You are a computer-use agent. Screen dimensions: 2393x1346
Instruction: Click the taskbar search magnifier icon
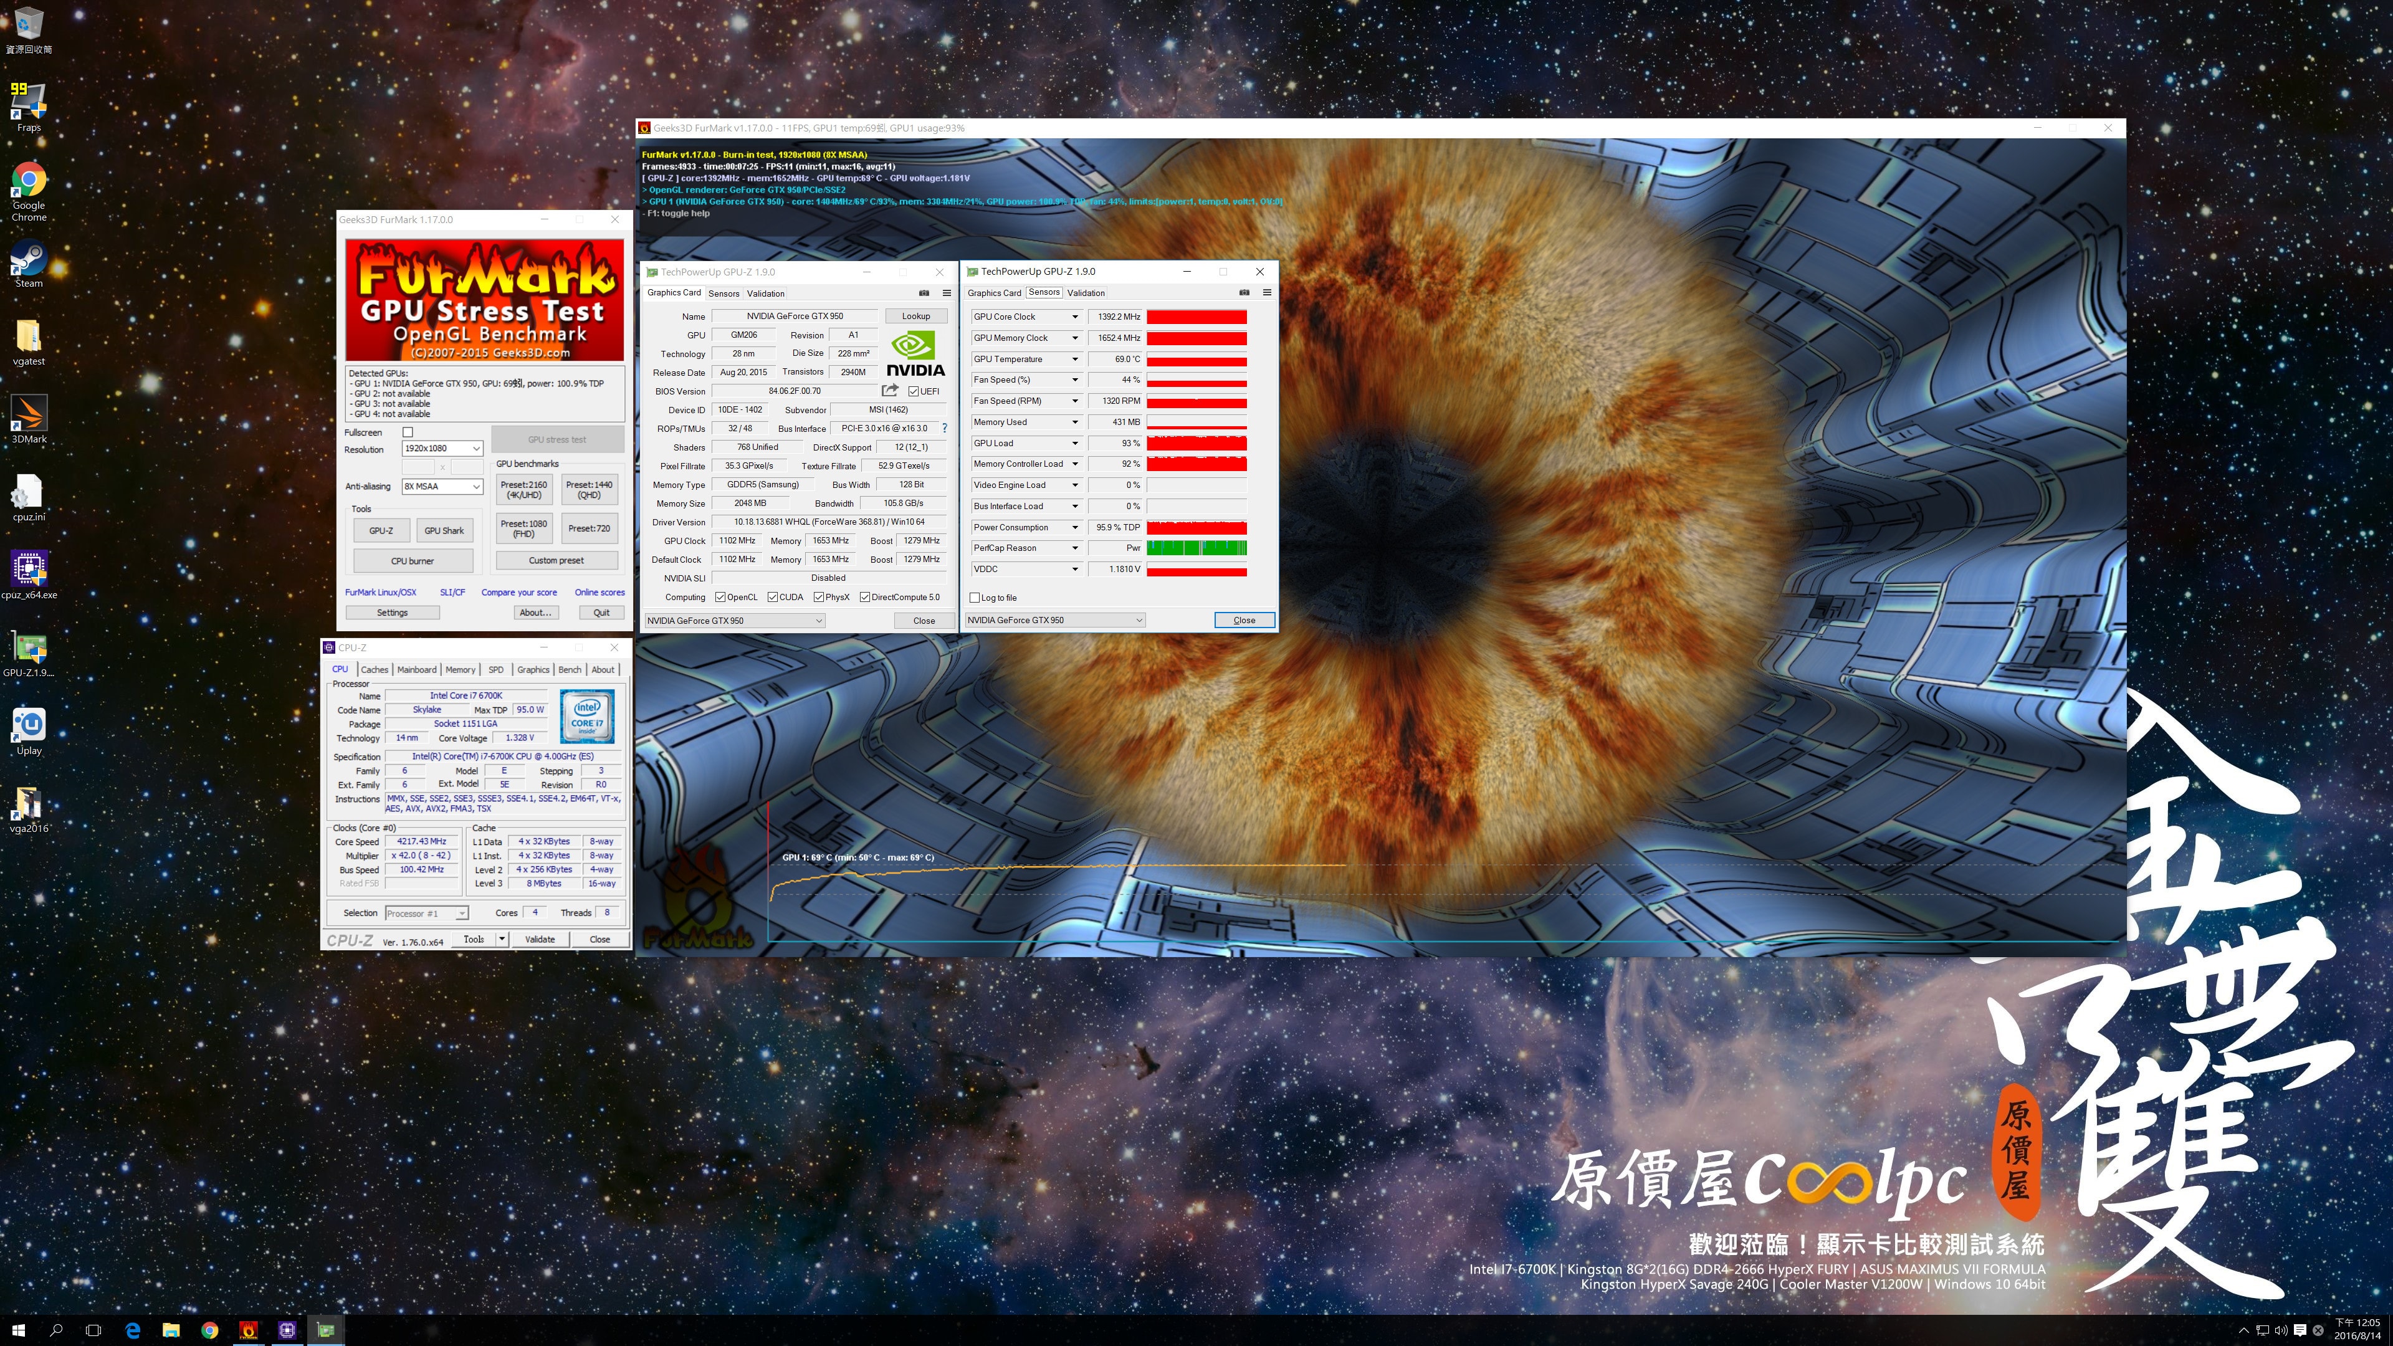tap(55, 1330)
